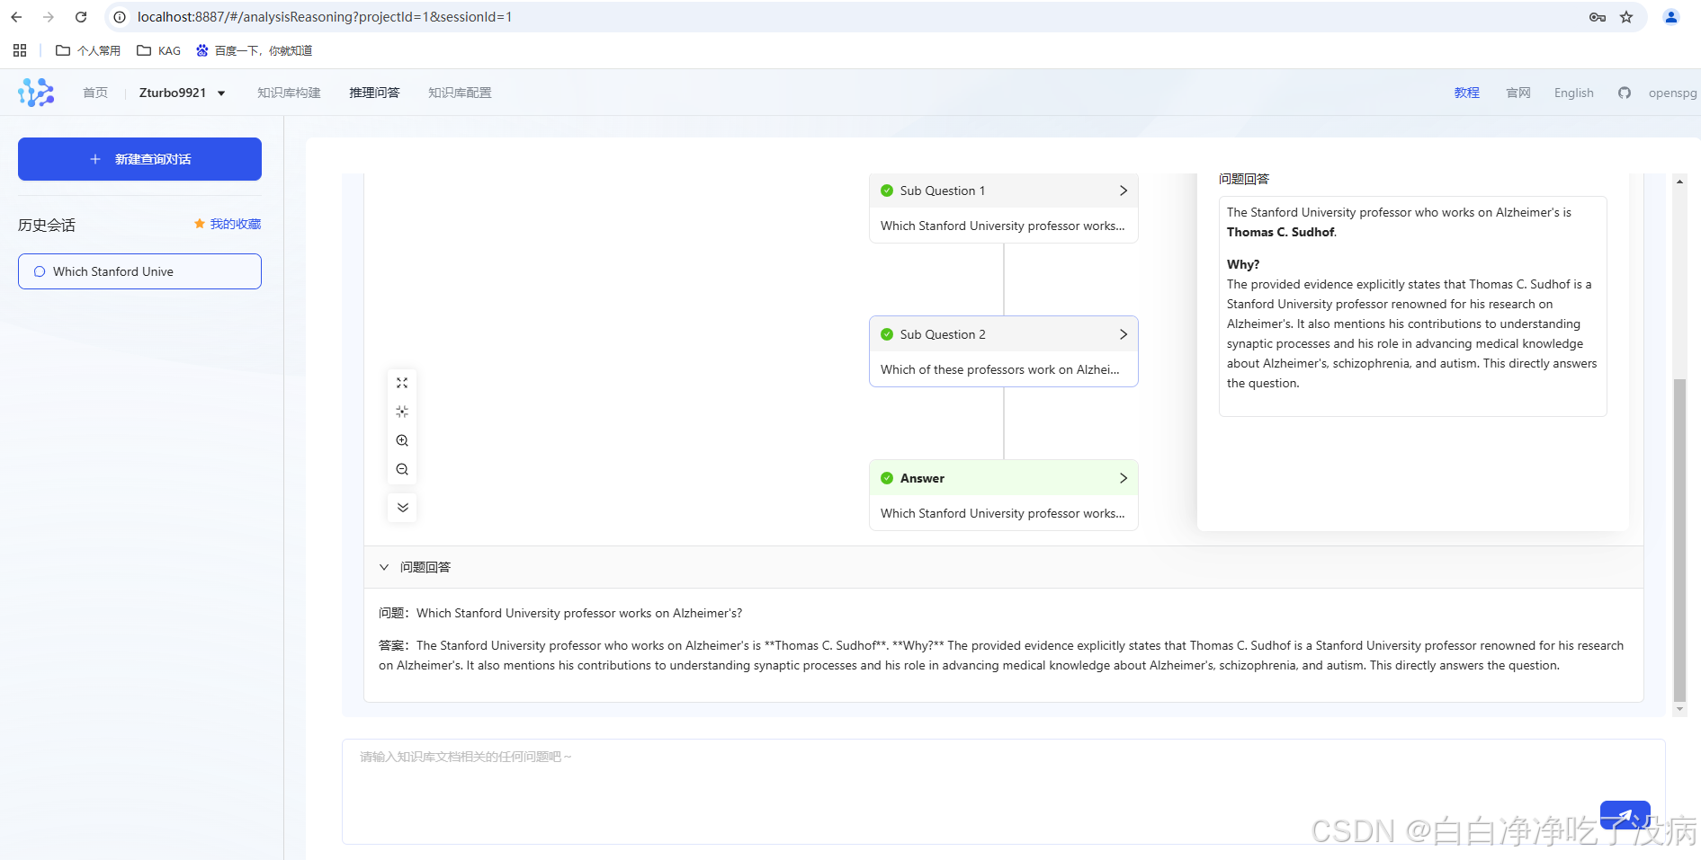Open the 个人常用 bookmark folder
This screenshot has width=1701, height=860.
pyautogui.click(x=88, y=50)
